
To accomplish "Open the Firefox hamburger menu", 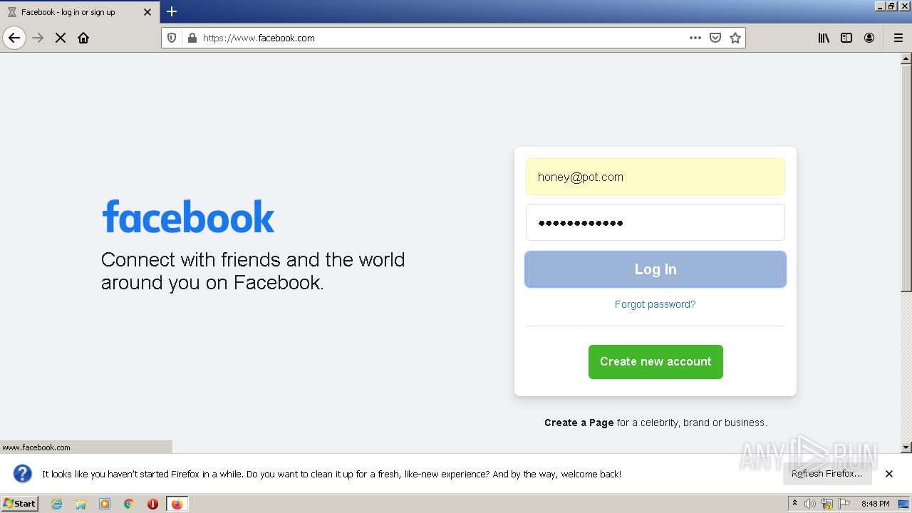I will click(898, 38).
